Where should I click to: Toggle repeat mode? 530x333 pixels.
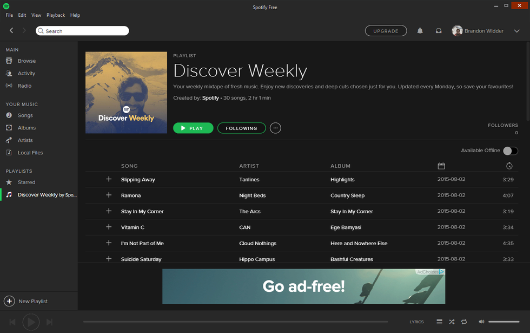[464, 322]
